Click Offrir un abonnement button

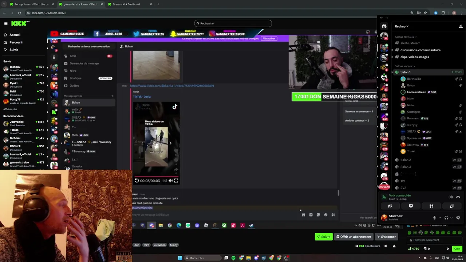354,237
